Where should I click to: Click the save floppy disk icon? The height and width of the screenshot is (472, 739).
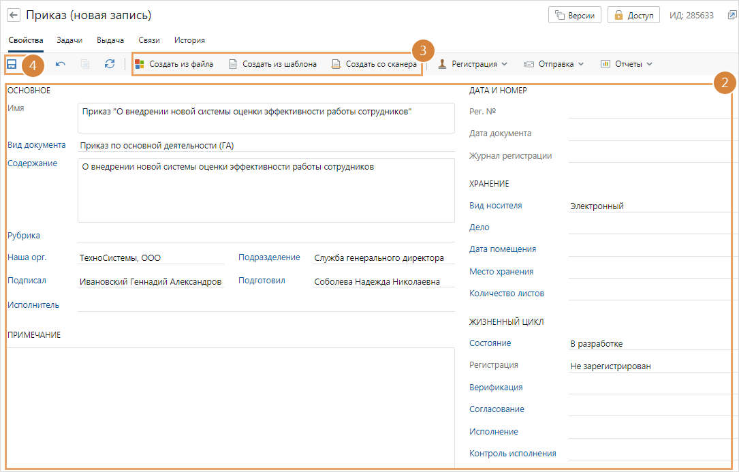point(12,64)
